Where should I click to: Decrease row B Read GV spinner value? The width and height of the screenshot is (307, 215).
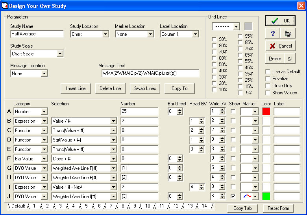pos(202,123)
